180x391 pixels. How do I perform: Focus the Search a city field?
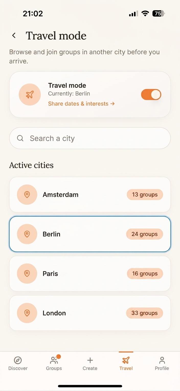90,138
